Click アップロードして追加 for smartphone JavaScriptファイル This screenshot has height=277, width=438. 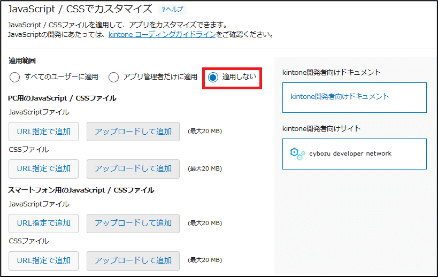click(x=133, y=224)
